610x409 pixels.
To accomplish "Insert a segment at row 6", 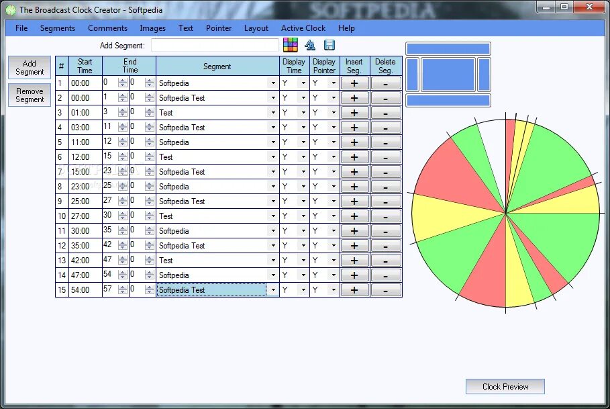I will click(355, 157).
